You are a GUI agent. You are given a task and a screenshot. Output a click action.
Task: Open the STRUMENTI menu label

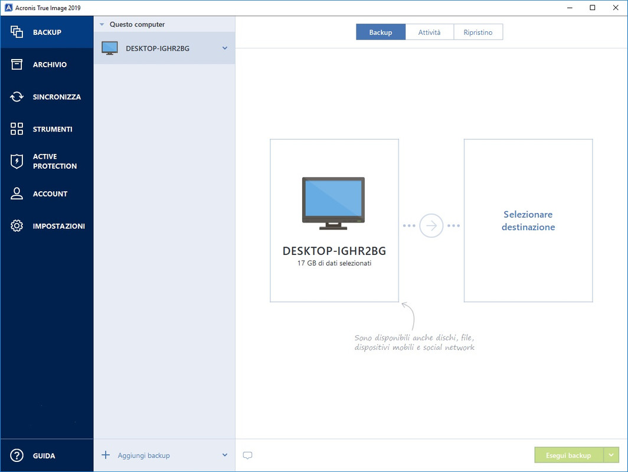pyautogui.click(x=53, y=129)
